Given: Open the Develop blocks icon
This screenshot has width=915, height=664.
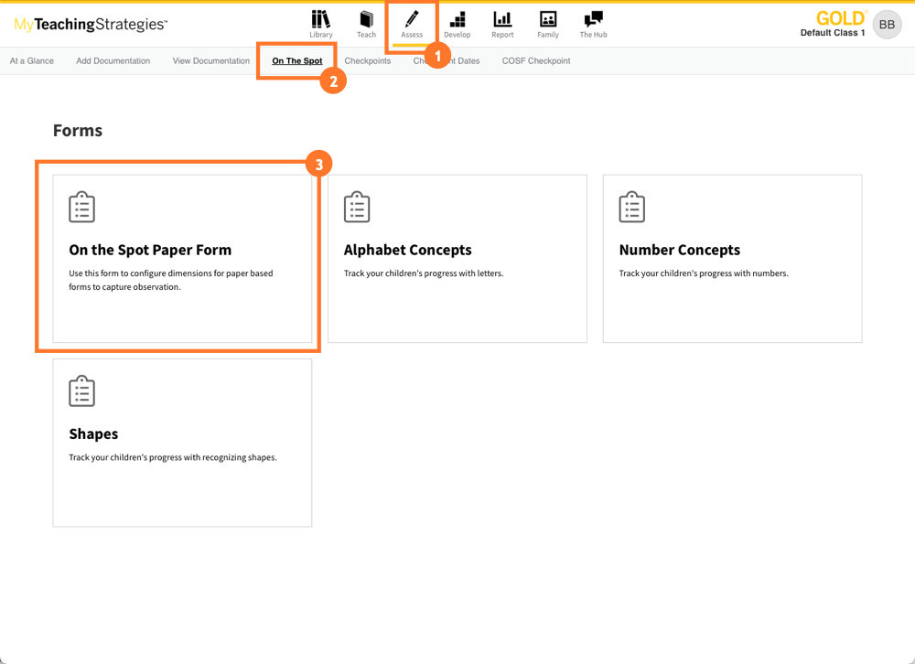Looking at the screenshot, I should [457, 19].
